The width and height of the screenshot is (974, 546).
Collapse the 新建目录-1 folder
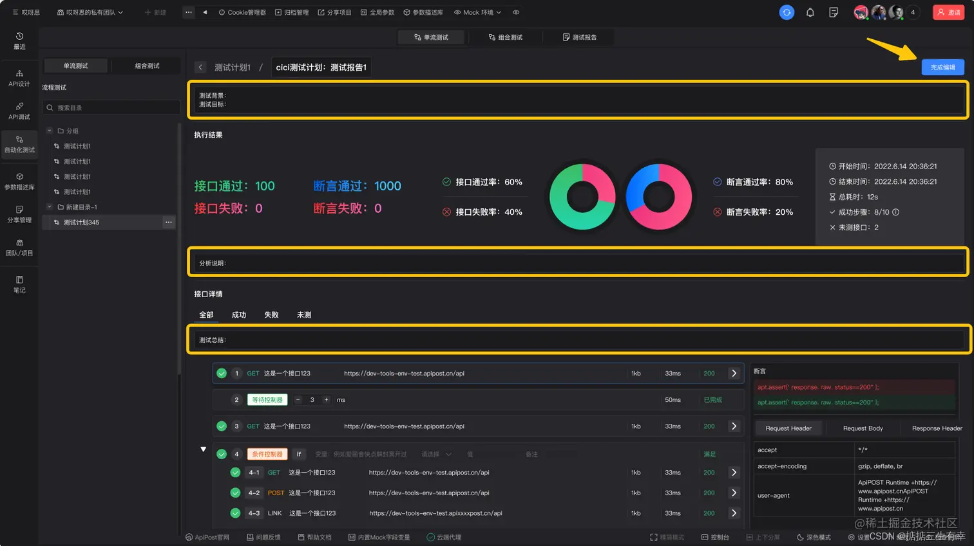[x=50, y=207]
